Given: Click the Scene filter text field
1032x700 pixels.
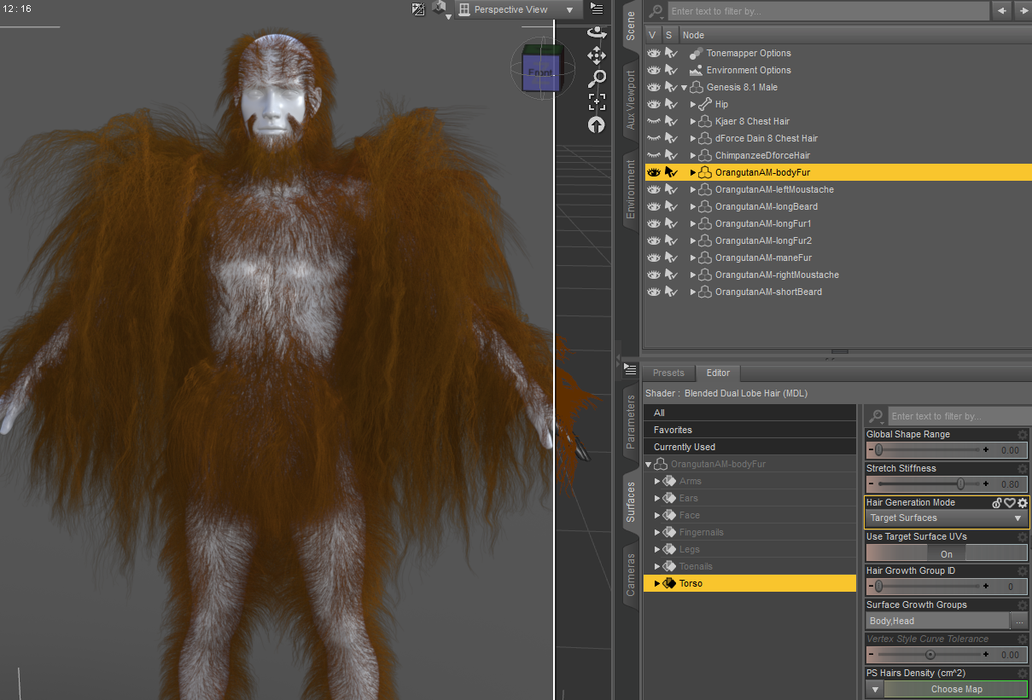Looking at the screenshot, I should [827, 11].
